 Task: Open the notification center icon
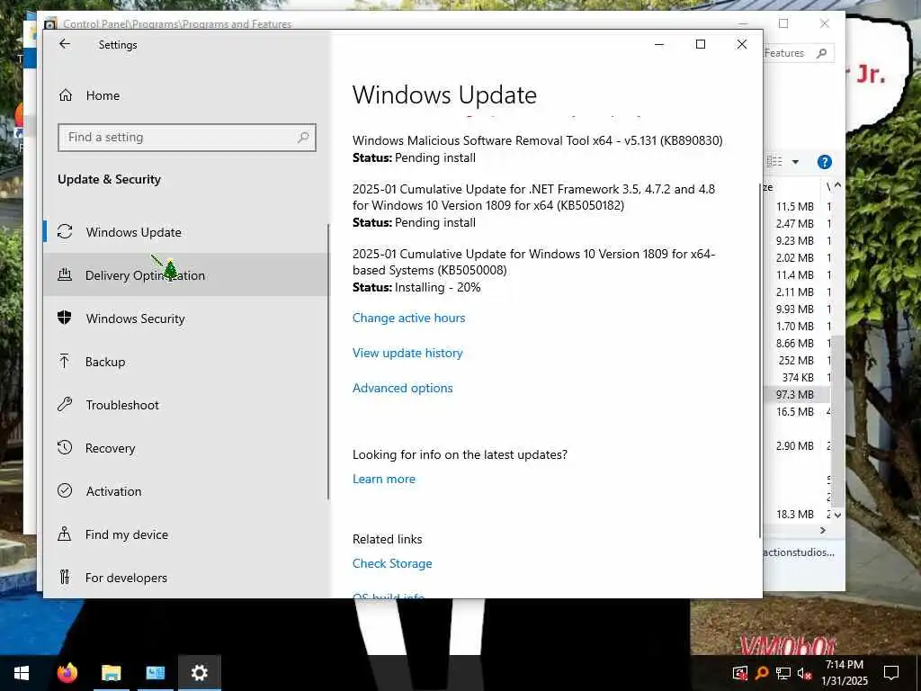[891, 673]
